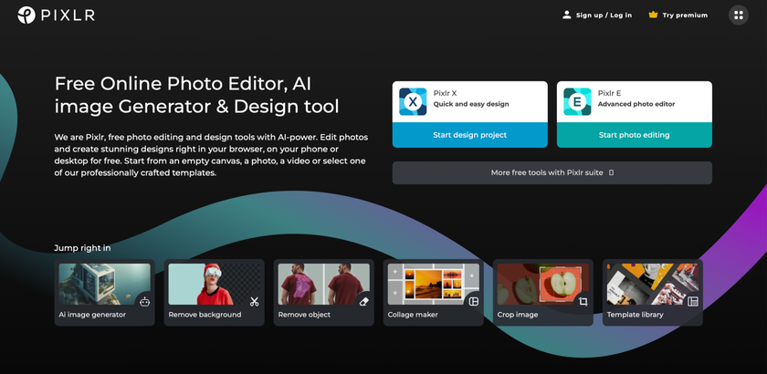Click 'Quick and easy design' text

click(471, 104)
